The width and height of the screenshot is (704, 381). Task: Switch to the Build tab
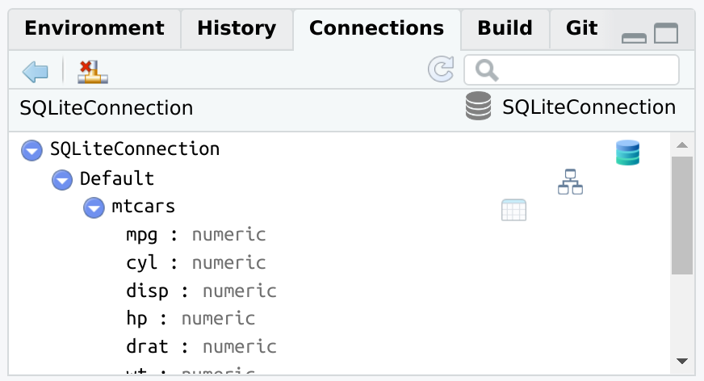(x=505, y=29)
